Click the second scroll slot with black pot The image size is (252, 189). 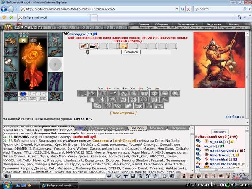coord(94,46)
